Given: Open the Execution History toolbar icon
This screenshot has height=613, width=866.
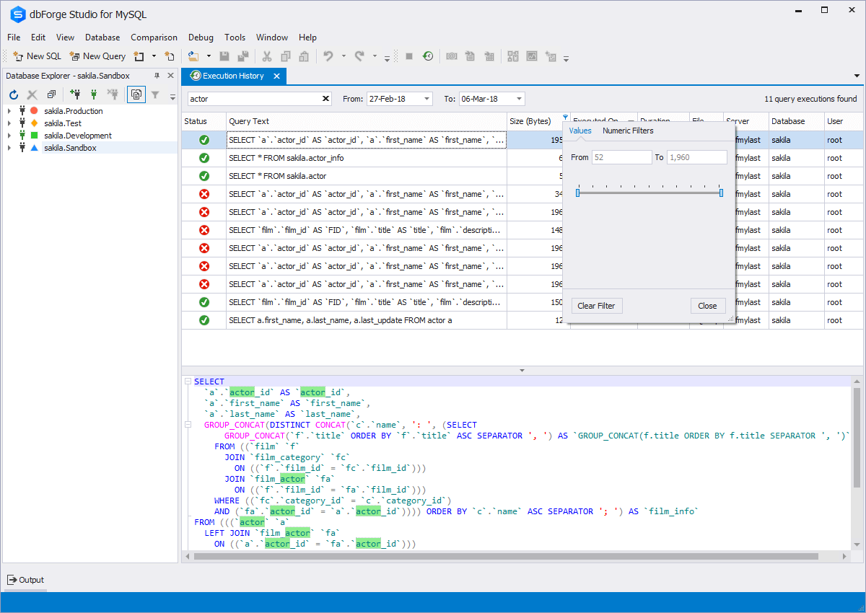Looking at the screenshot, I should point(428,56).
